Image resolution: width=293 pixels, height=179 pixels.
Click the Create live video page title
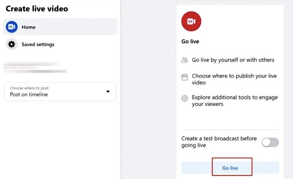pyautogui.click(x=37, y=9)
